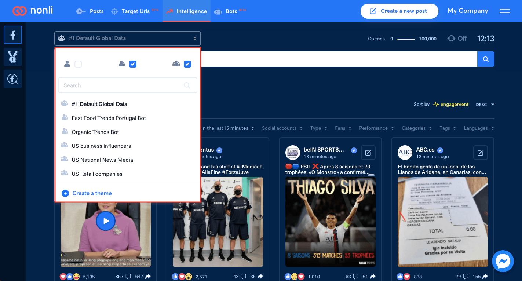Select the #1 Default Global Data theme
The image size is (522, 281).
[128, 104]
